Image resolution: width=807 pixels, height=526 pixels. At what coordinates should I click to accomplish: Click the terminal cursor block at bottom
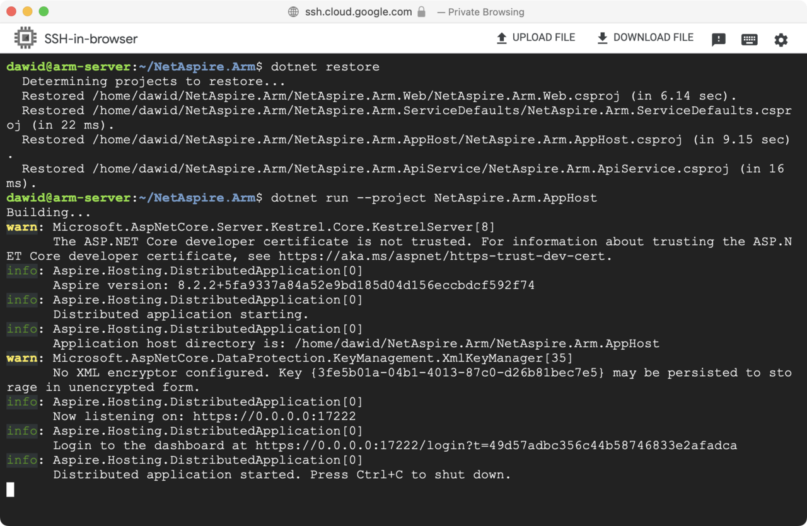(x=10, y=489)
